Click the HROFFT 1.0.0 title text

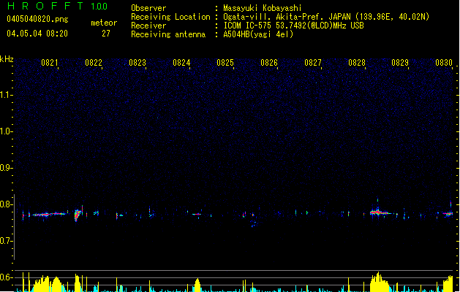57,6
